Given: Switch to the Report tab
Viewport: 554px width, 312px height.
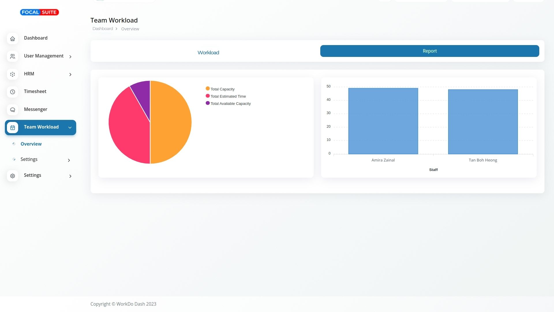Looking at the screenshot, I should [429, 51].
